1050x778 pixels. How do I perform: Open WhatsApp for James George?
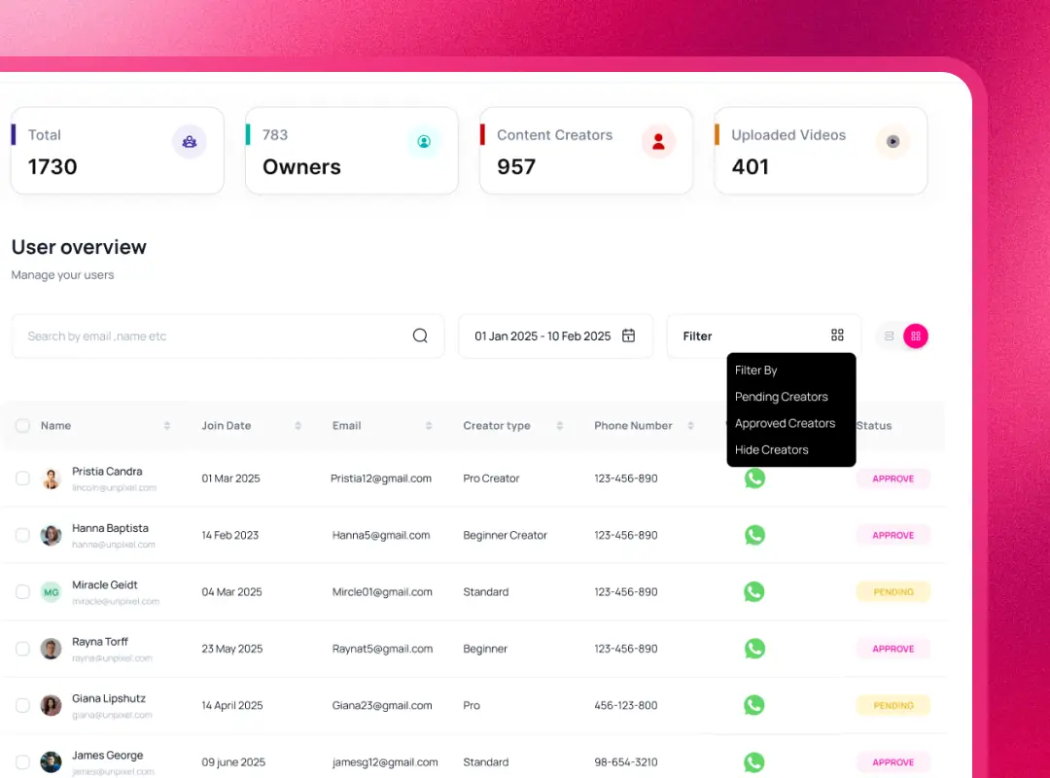(754, 761)
